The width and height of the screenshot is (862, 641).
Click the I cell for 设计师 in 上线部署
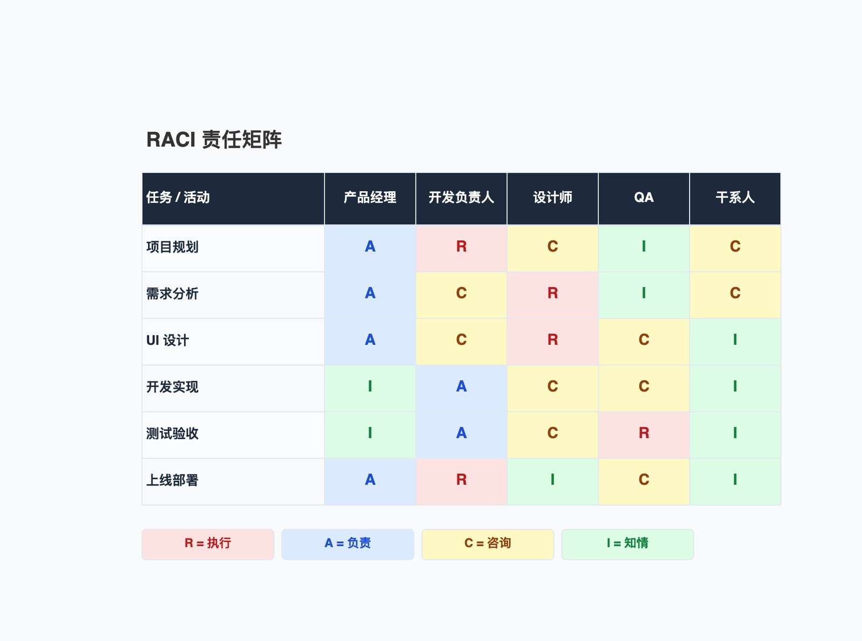pos(552,480)
